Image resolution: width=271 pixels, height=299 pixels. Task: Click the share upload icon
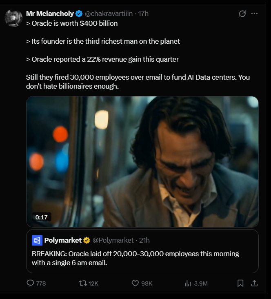click(x=253, y=283)
